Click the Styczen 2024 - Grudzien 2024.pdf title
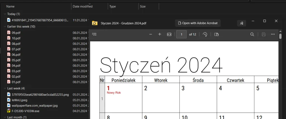Screen dimensions: 286x119 pyautogui.click(x=123, y=23)
